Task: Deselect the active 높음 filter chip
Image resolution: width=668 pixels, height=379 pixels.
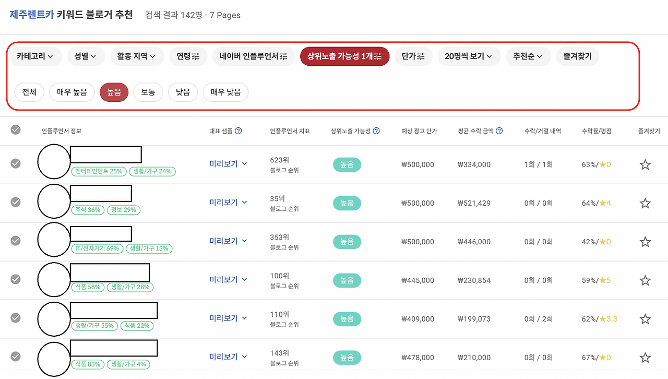Action: (114, 92)
